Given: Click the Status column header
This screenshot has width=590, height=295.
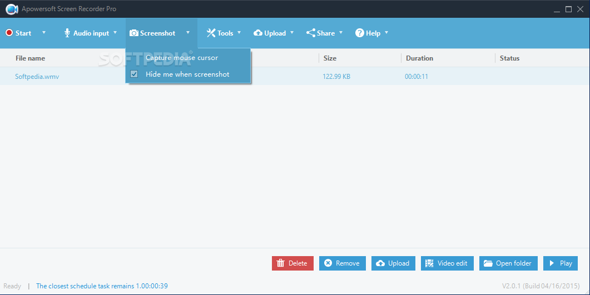Looking at the screenshot, I should [509, 58].
